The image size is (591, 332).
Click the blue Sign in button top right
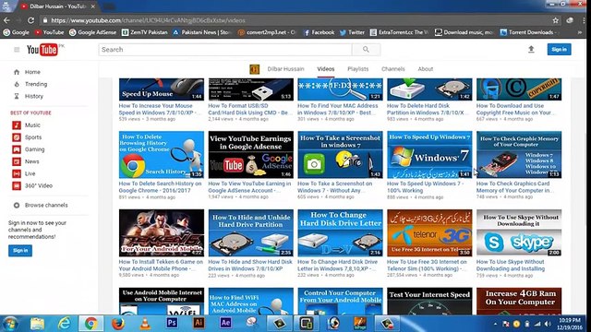559,49
